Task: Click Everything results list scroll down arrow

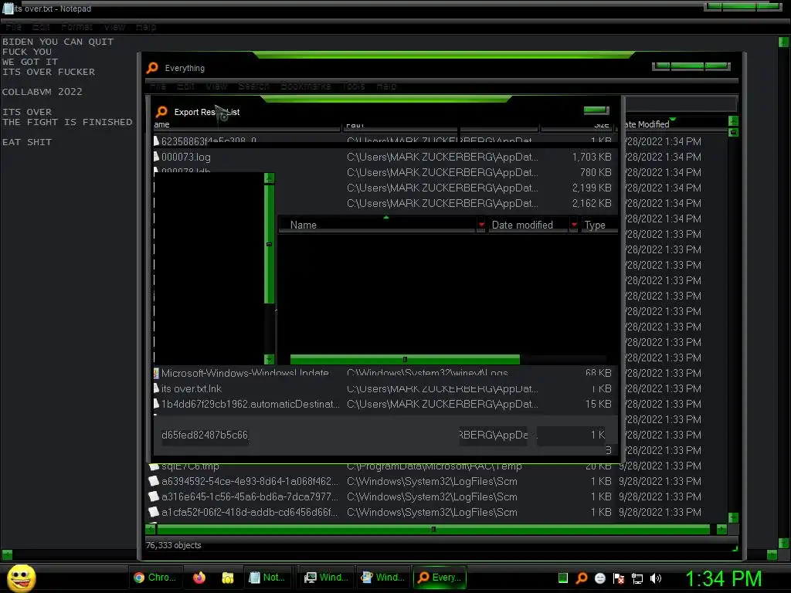Action: click(x=734, y=518)
